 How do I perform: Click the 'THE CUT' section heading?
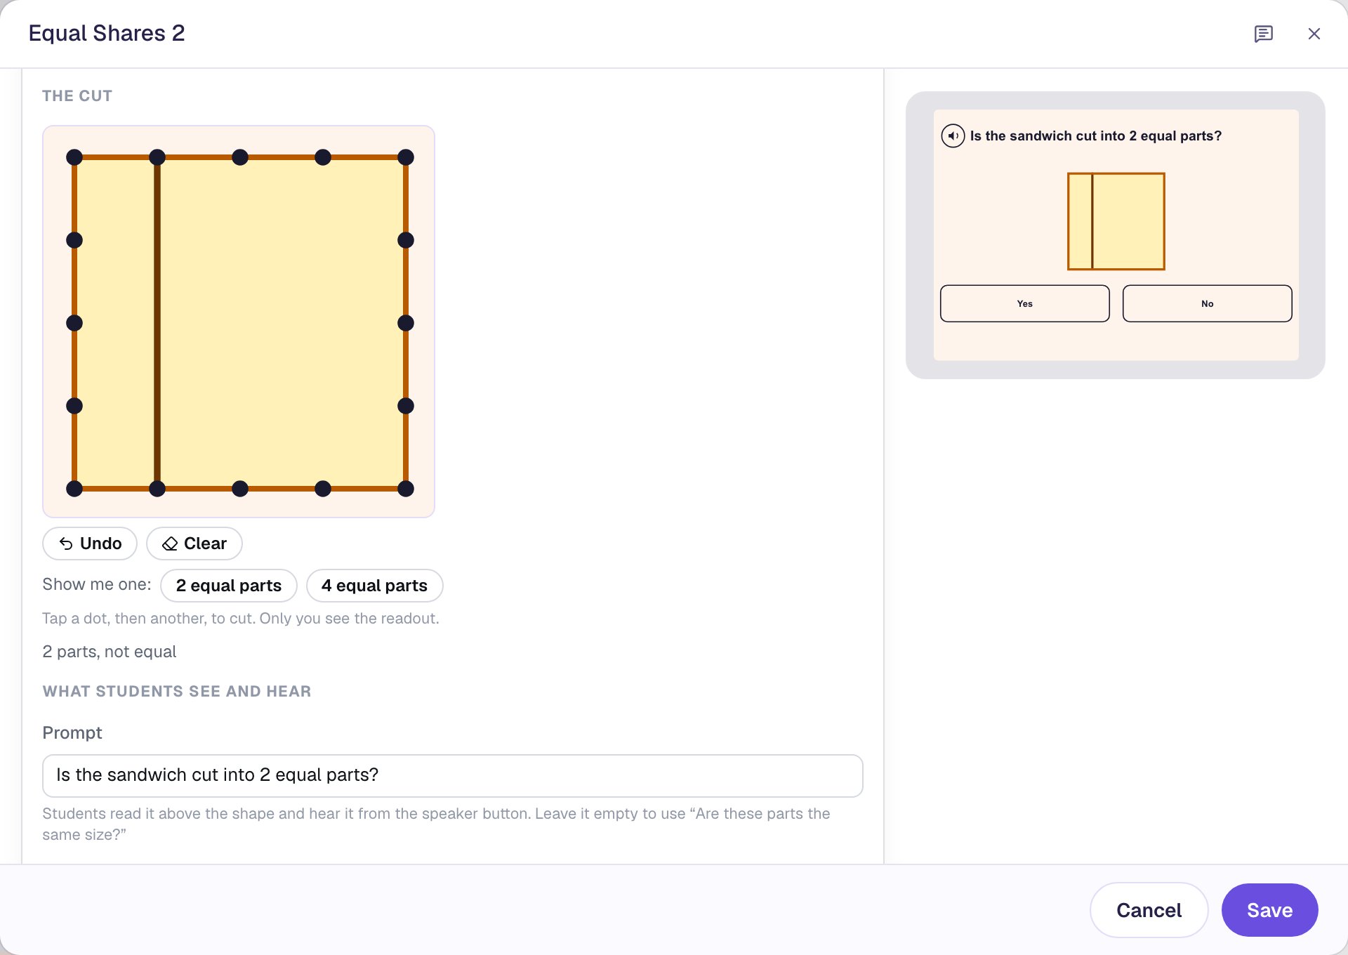click(77, 95)
